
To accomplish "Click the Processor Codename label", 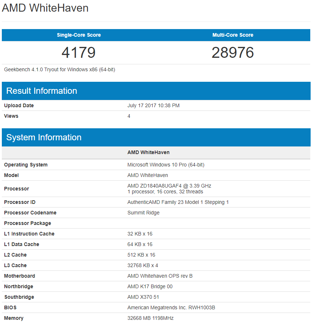I will point(30,213).
